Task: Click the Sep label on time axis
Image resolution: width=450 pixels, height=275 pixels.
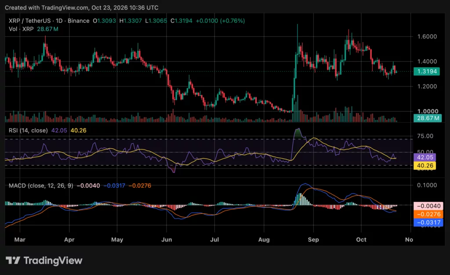Action: click(313, 239)
